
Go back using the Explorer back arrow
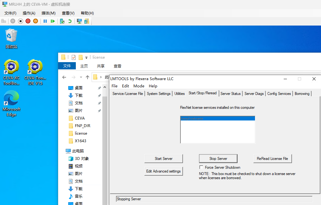[64, 77]
